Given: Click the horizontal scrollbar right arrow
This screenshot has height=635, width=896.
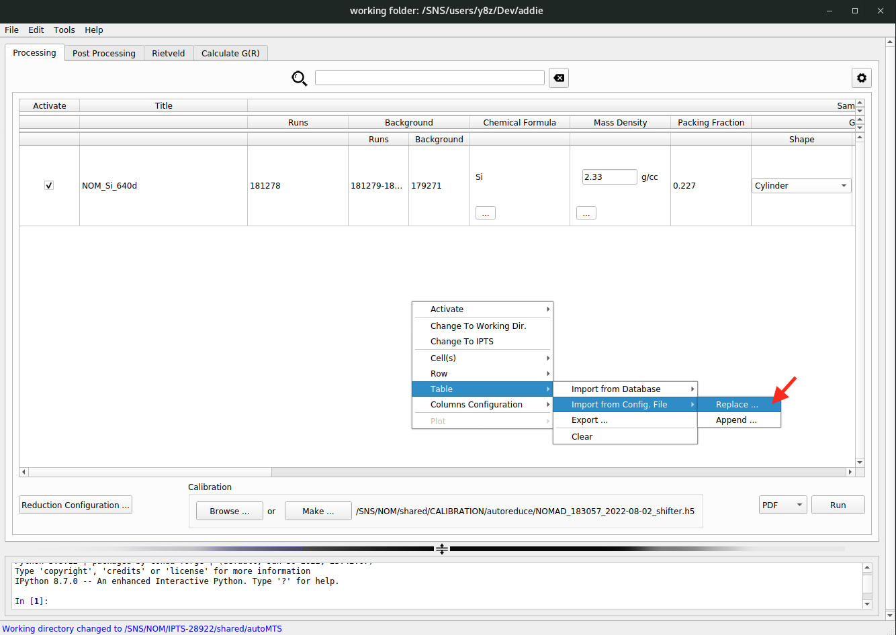Looking at the screenshot, I should click(850, 472).
